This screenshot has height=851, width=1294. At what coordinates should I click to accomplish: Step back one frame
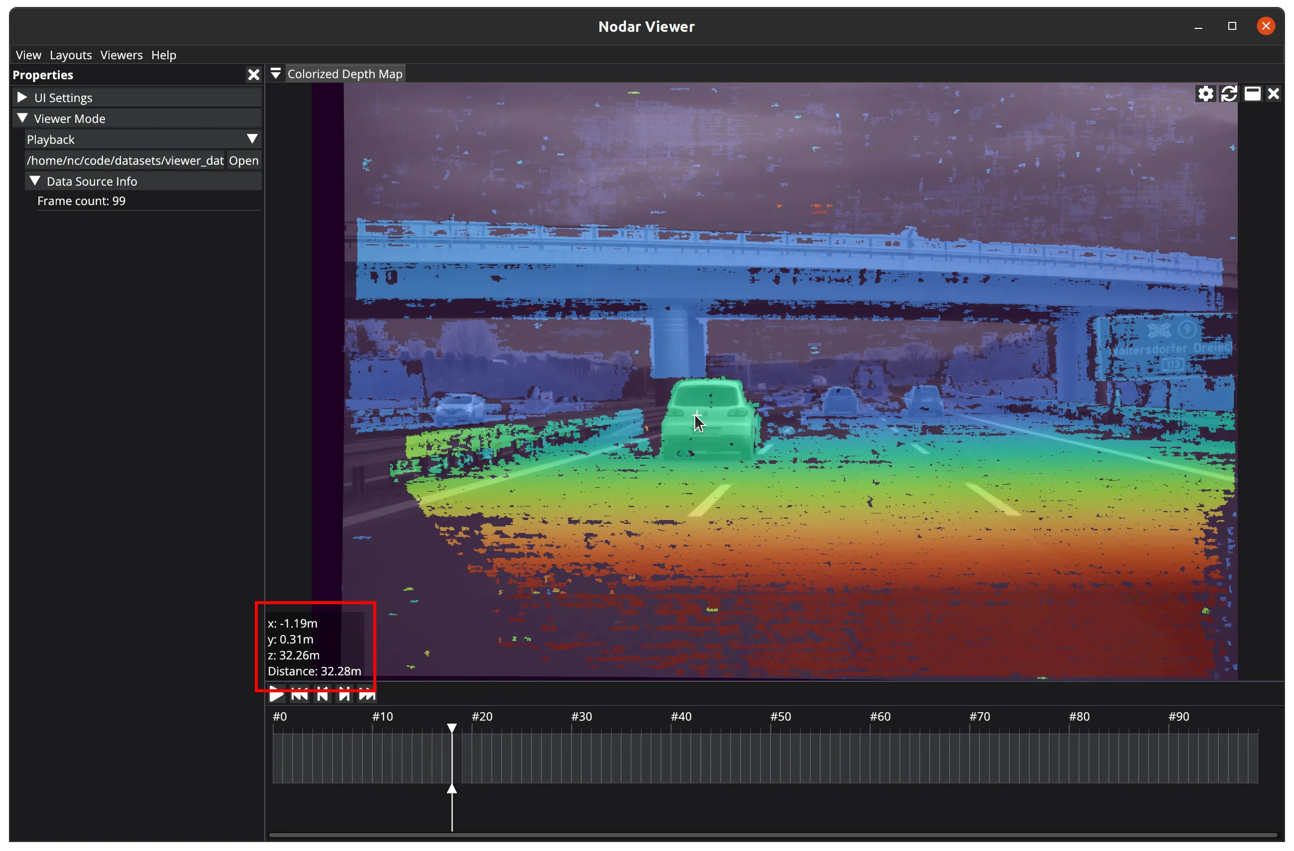click(323, 694)
